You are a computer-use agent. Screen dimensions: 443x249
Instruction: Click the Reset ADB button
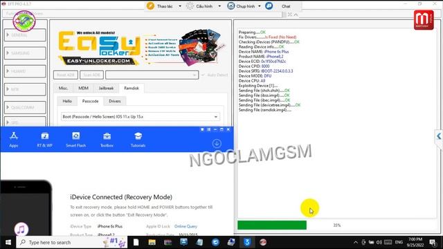[66, 75]
